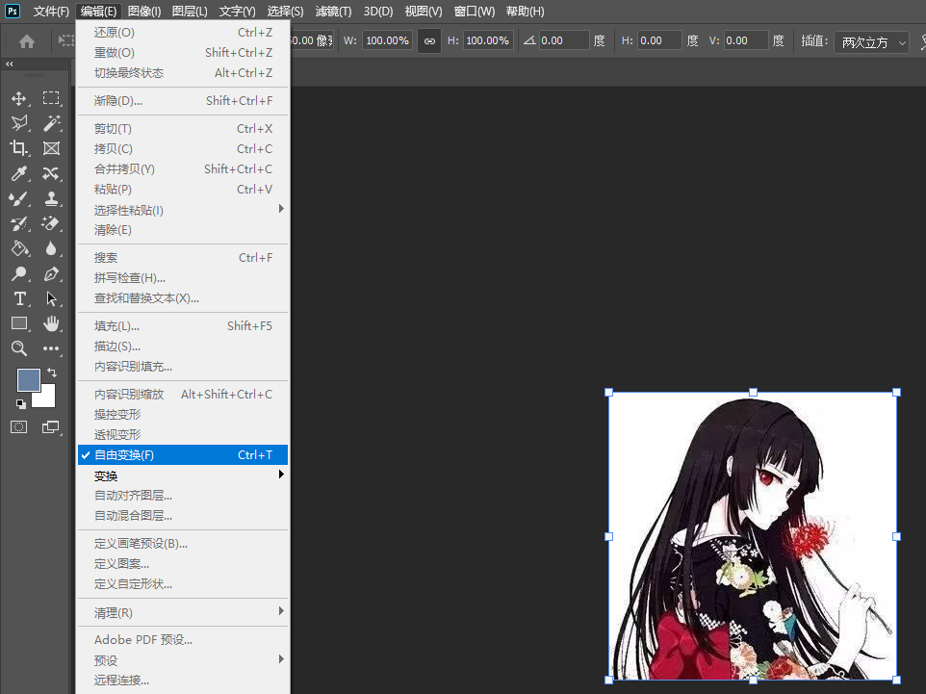This screenshot has width=926, height=694.
Task: Select the Eyedropper tool
Action: point(19,173)
